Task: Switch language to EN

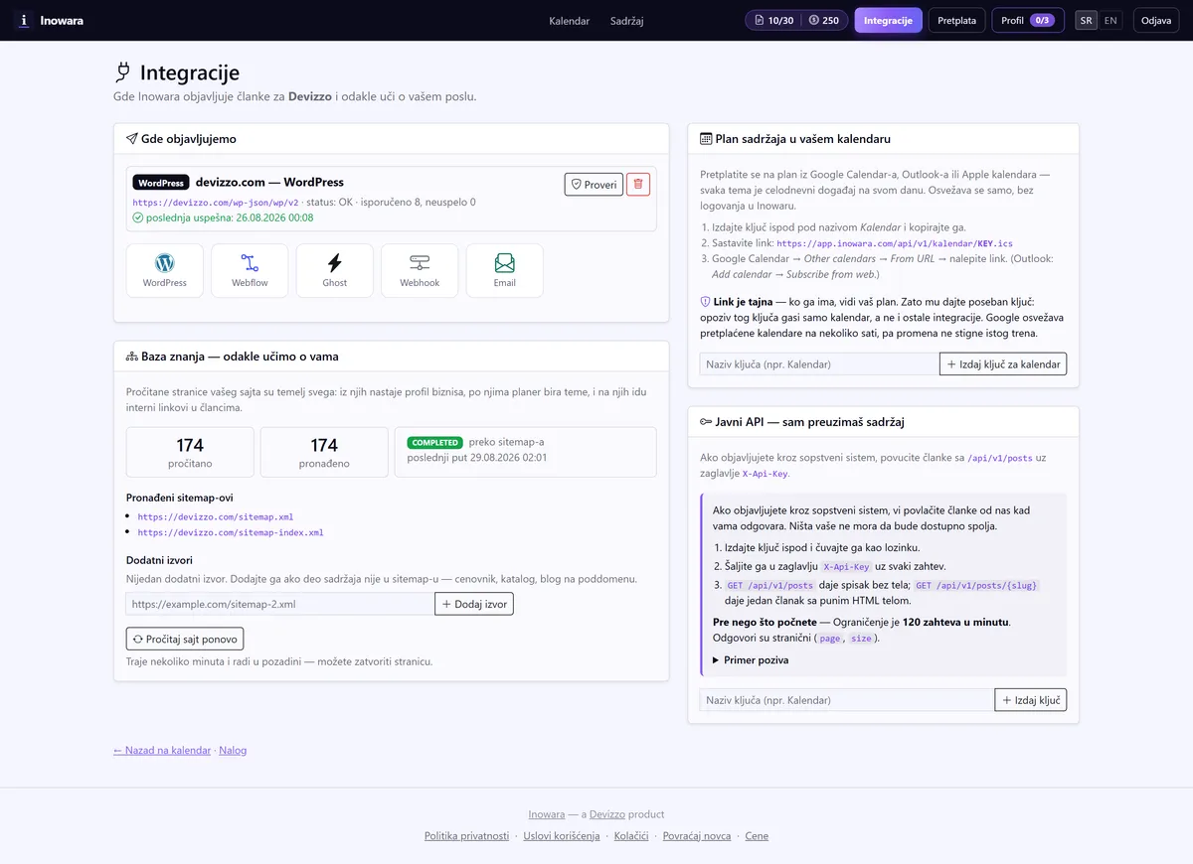Action: click(x=1110, y=20)
